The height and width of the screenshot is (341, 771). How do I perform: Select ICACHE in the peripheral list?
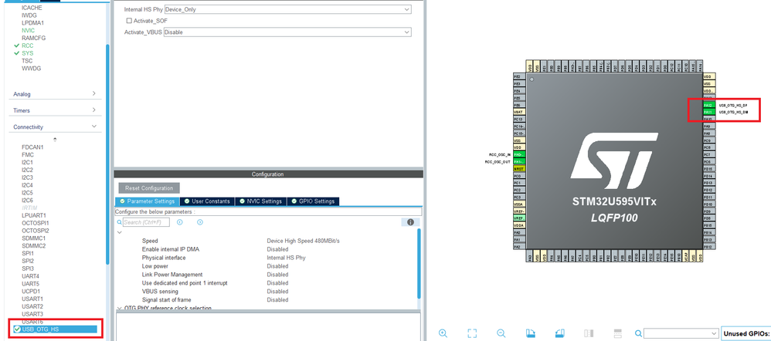32,8
